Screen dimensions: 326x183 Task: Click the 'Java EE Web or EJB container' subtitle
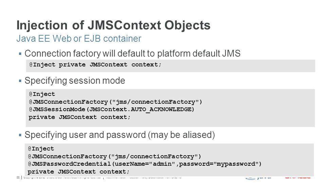click(x=79, y=39)
